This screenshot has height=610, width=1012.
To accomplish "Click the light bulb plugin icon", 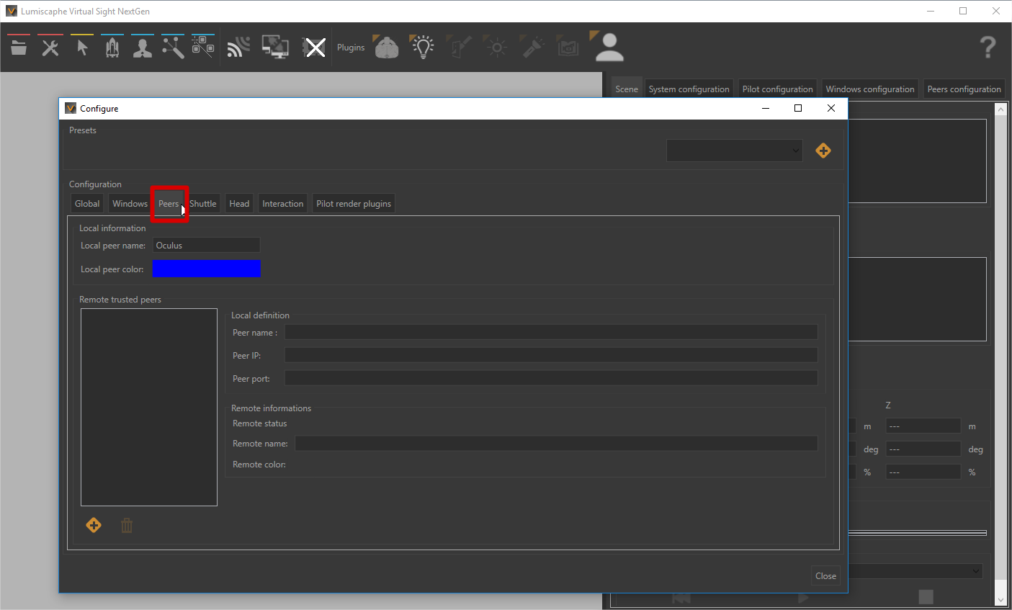I will (422, 48).
